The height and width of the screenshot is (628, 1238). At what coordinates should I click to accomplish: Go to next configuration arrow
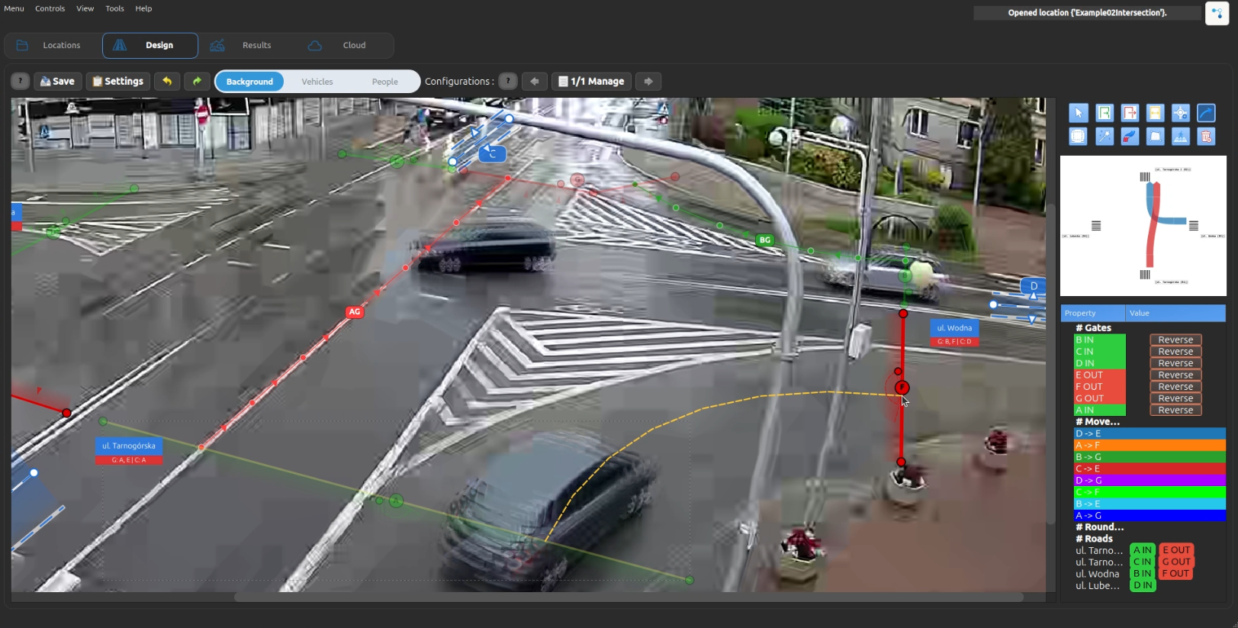tap(648, 81)
